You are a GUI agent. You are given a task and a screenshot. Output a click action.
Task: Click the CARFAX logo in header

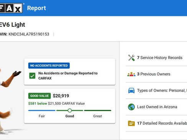(11, 8)
